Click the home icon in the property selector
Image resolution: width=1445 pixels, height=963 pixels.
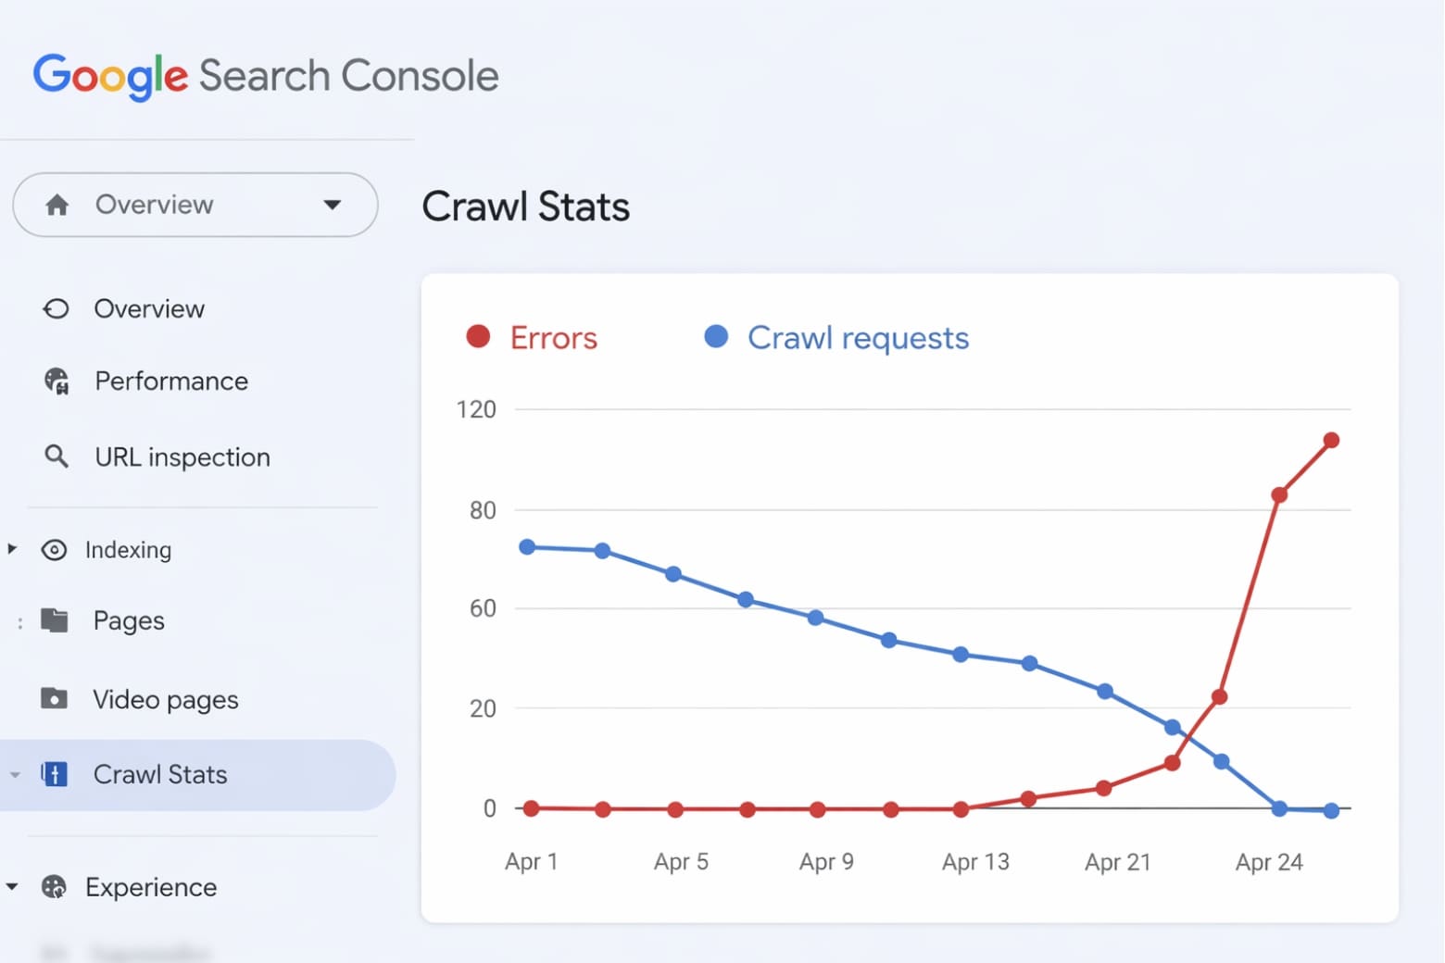tap(57, 205)
